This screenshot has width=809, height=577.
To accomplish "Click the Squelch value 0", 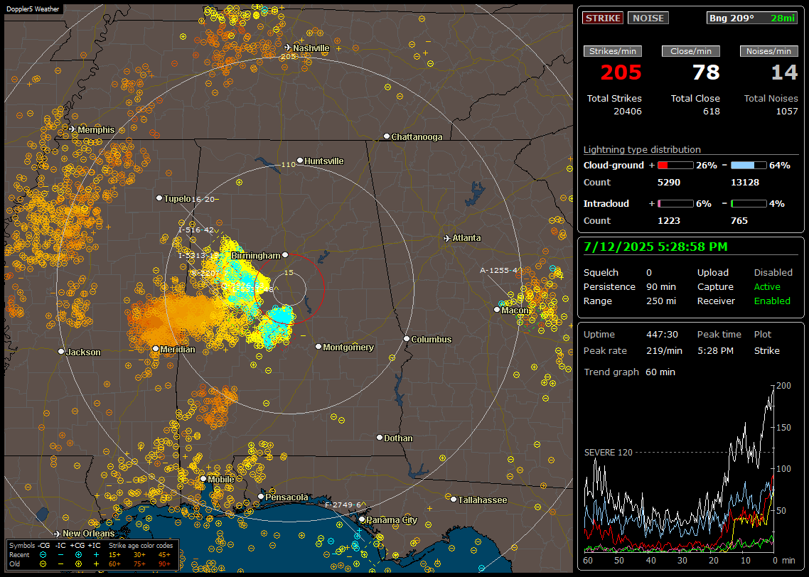I will click(649, 272).
